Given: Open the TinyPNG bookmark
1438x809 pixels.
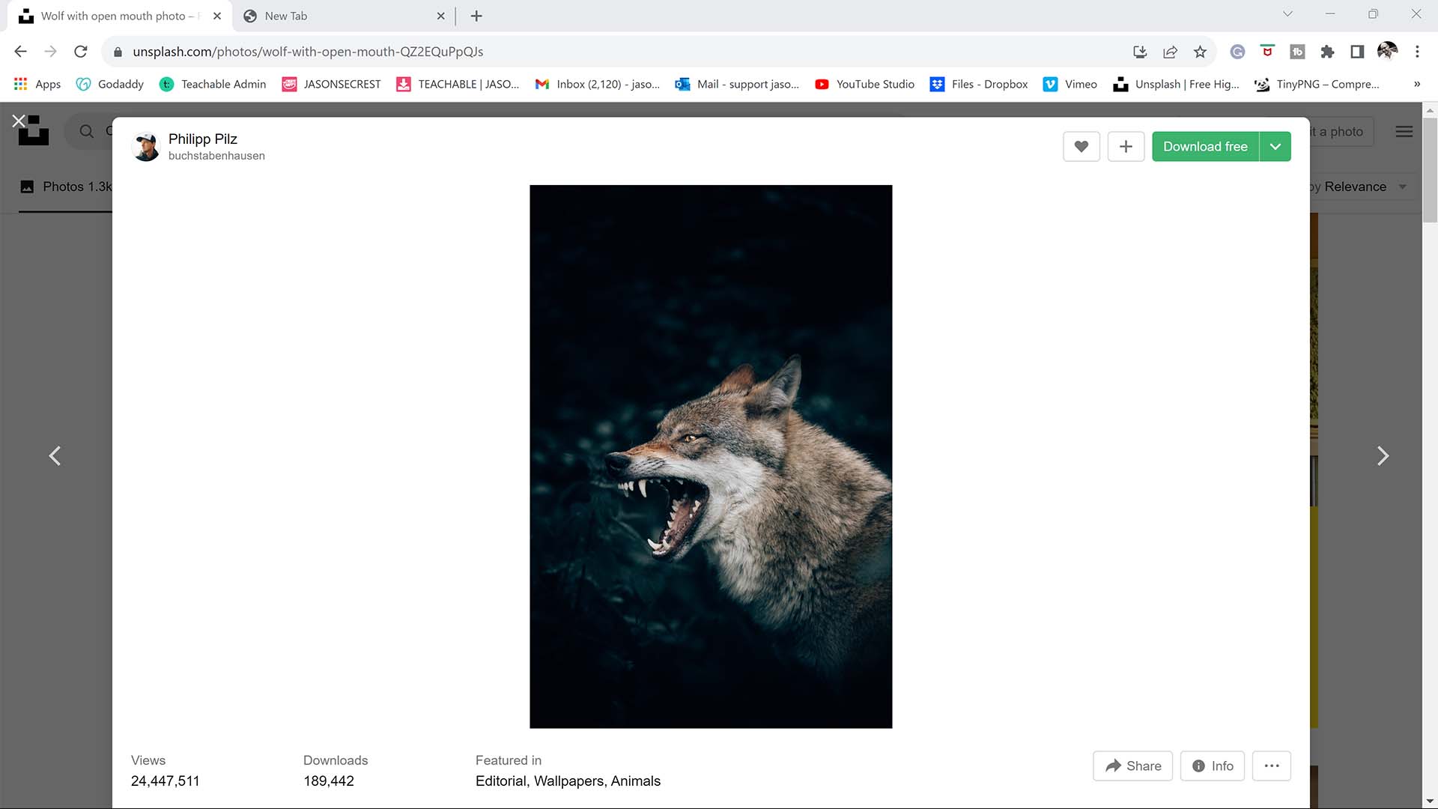Looking at the screenshot, I should [1317, 85].
